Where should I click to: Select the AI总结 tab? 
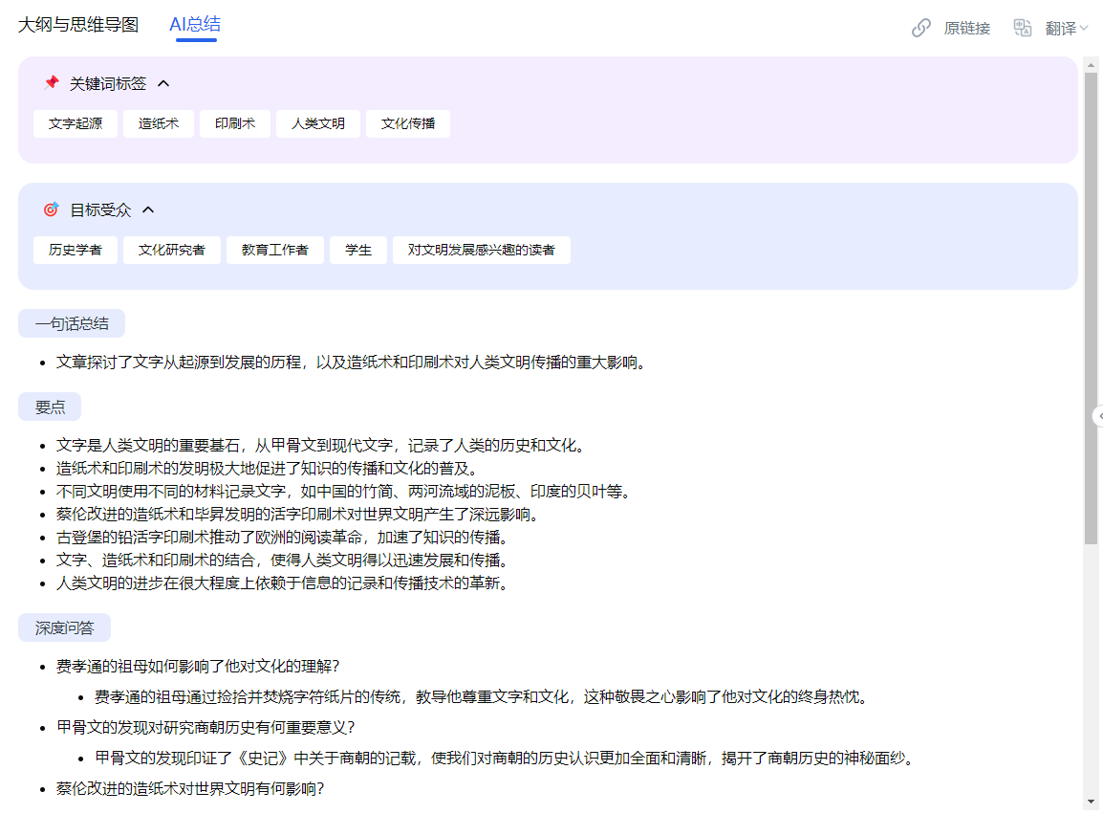[x=195, y=25]
